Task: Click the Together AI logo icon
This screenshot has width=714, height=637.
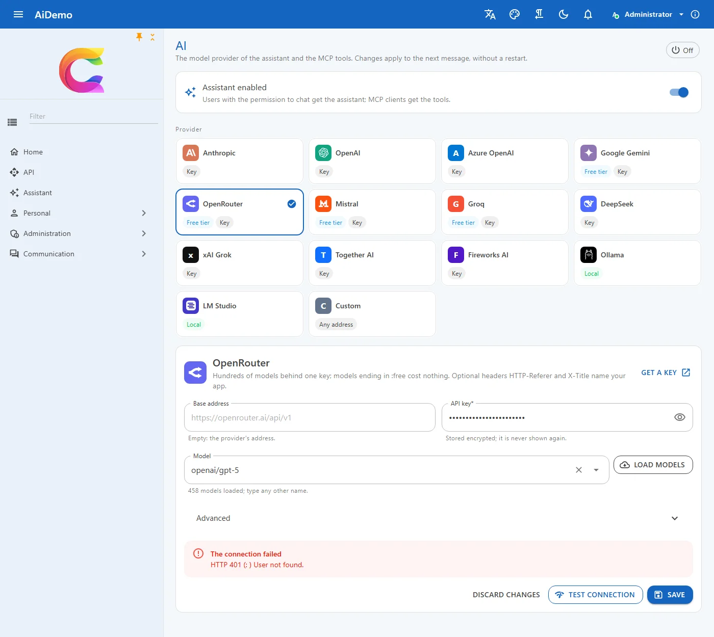Action: coord(323,255)
